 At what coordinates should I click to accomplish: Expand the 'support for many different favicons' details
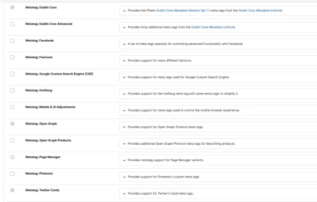(124, 60)
